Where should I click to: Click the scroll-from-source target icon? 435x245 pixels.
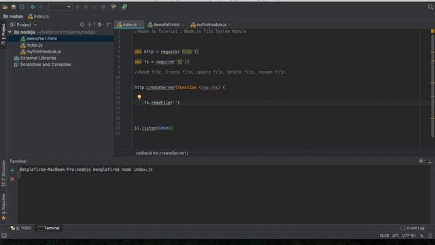pos(82,24)
